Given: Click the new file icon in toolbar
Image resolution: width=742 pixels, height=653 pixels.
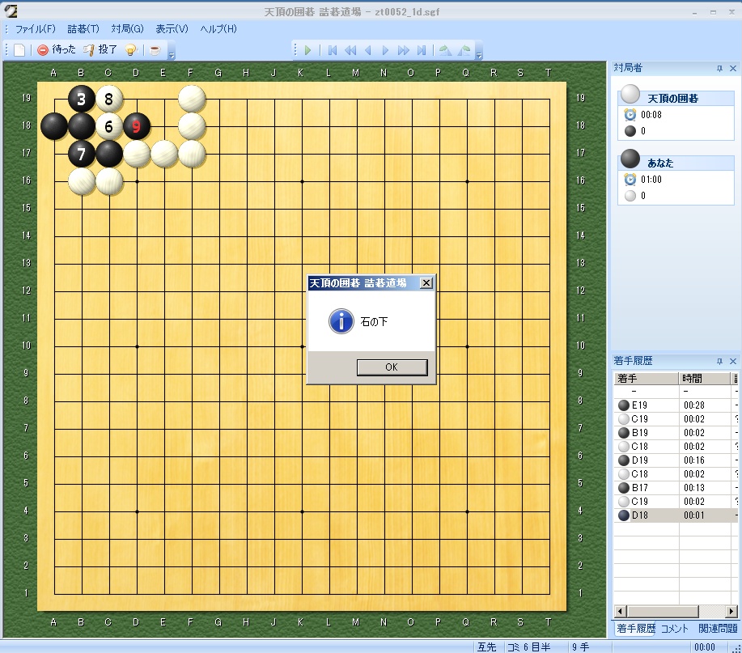Looking at the screenshot, I should (19, 49).
